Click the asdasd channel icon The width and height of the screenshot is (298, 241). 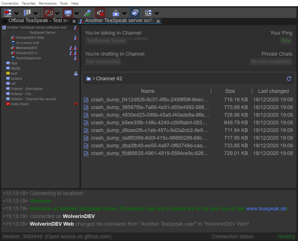click(8, 78)
